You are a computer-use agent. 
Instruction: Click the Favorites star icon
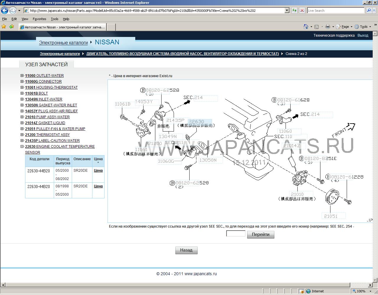4,27
